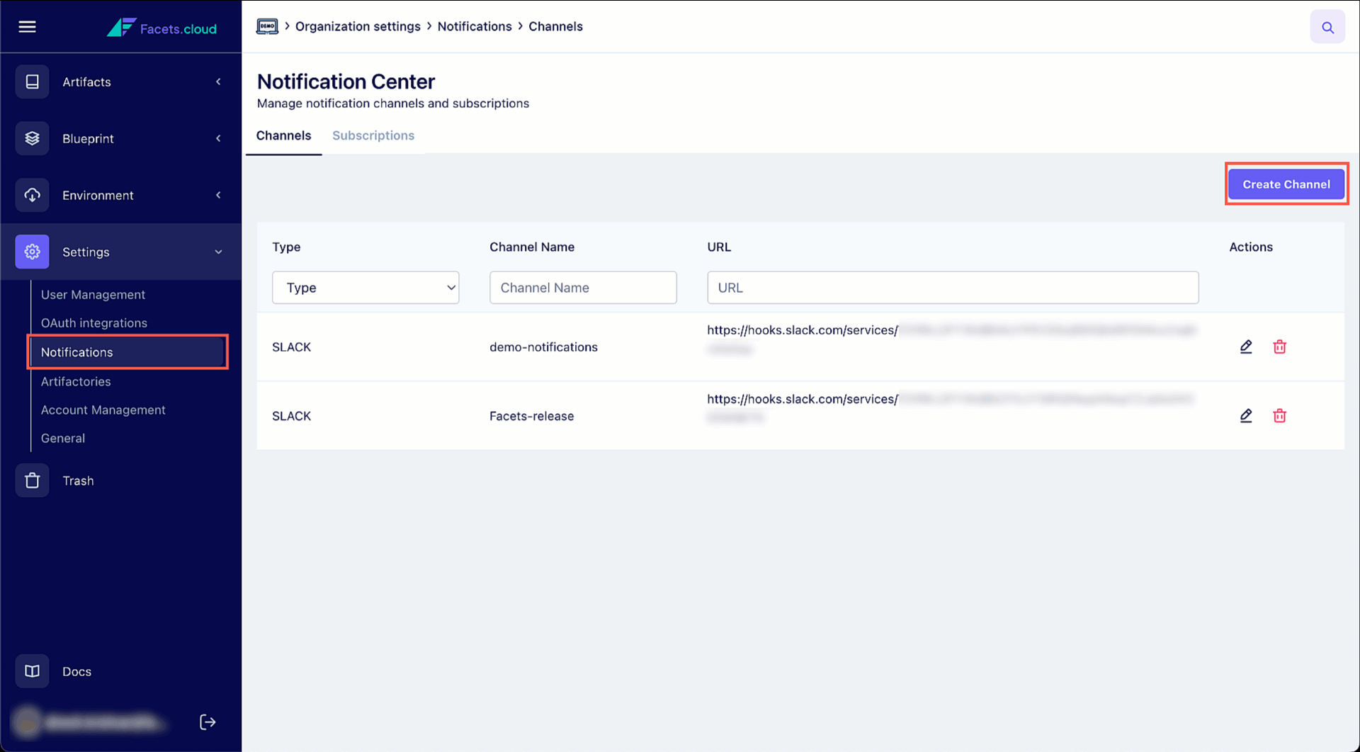Select the Blueprint sidebar icon
The image size is (1360, 752).
(x=32, y=138)
